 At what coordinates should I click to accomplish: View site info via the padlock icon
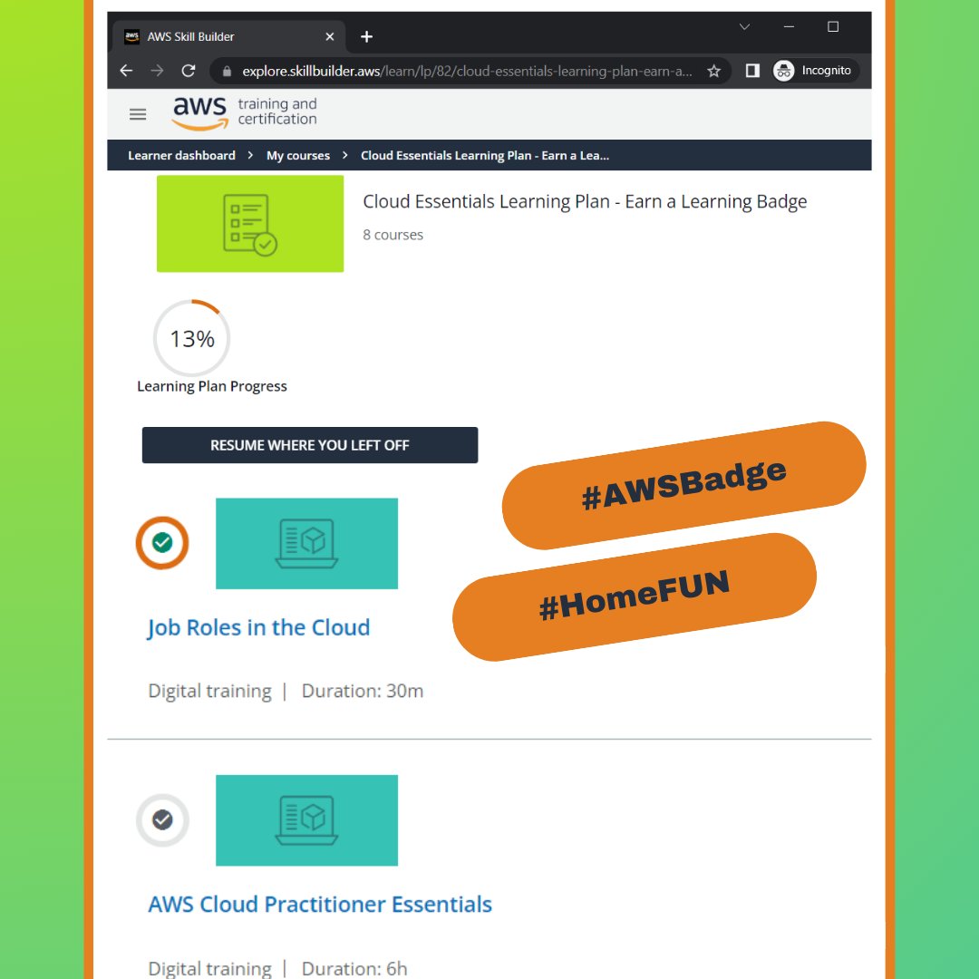(x=228, y=72)
